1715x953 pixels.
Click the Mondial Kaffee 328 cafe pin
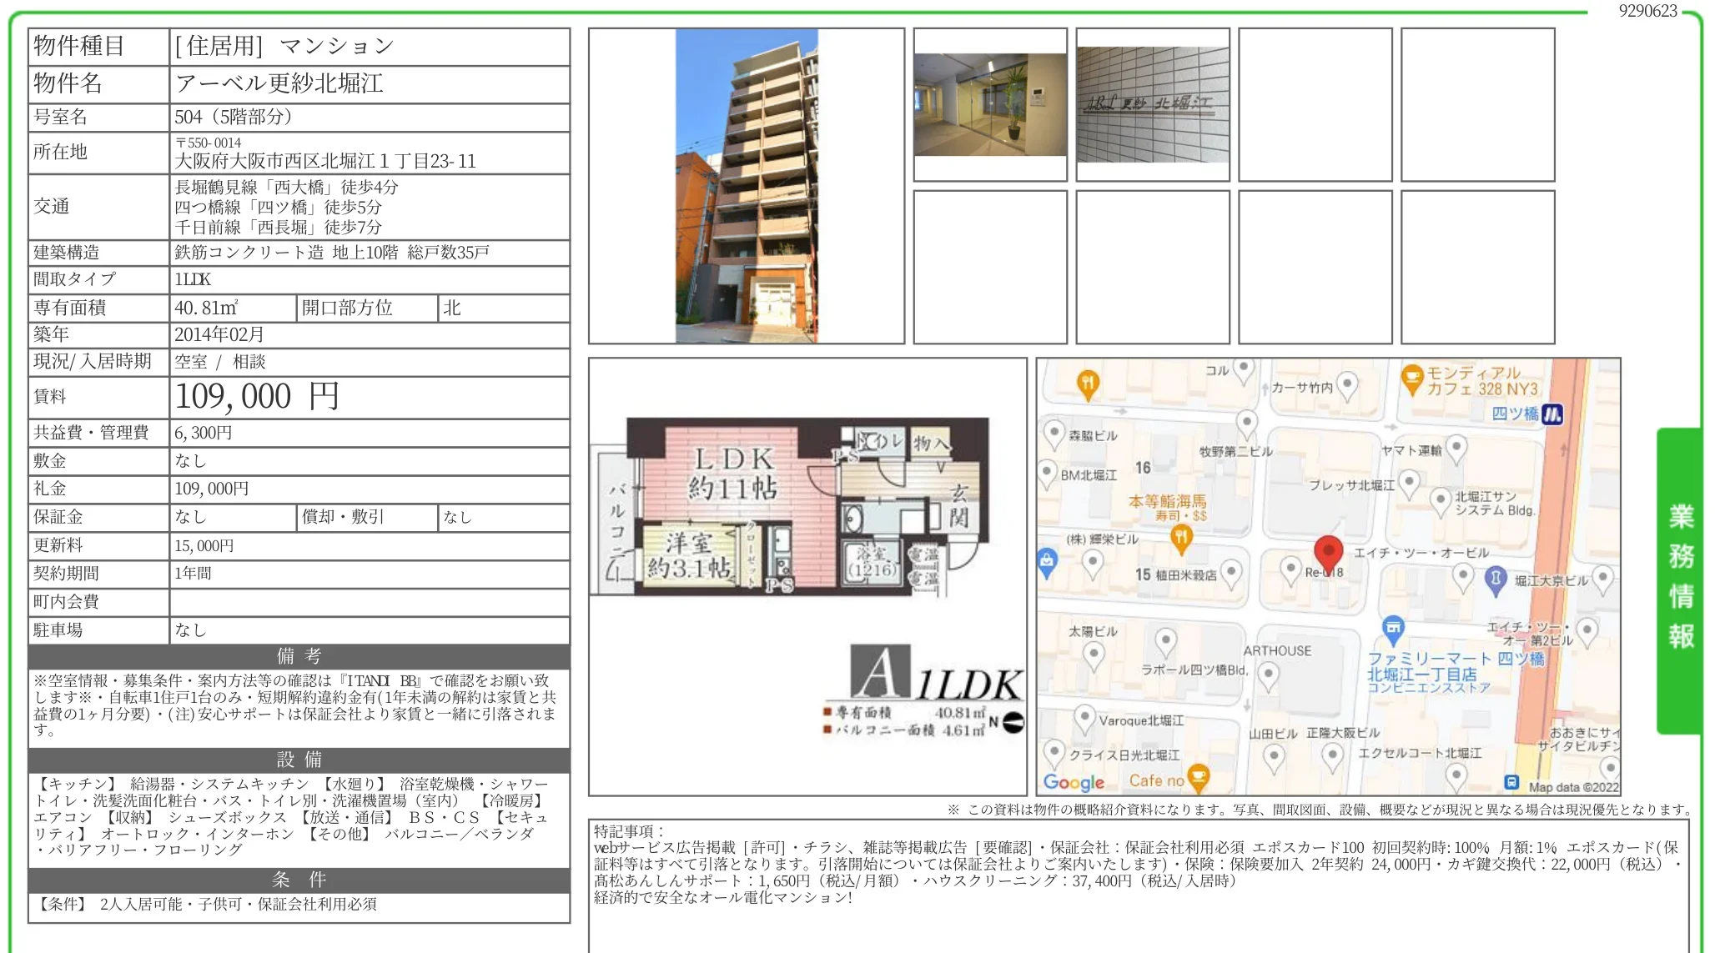coord(1411,379)
